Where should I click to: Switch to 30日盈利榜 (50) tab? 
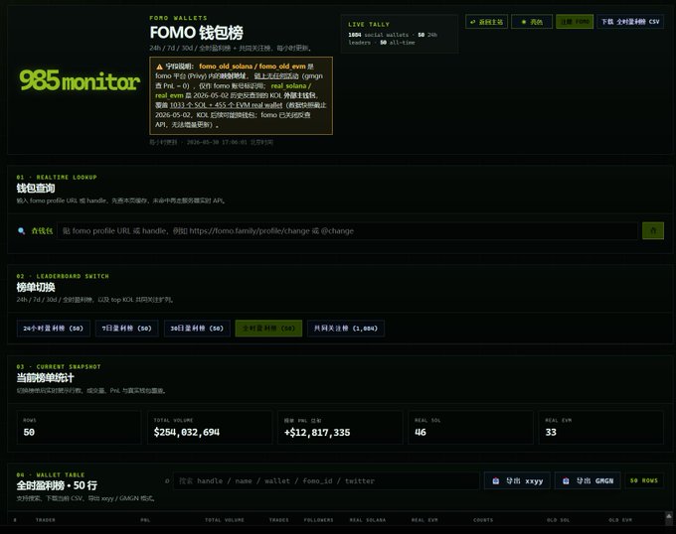point(197,329)
